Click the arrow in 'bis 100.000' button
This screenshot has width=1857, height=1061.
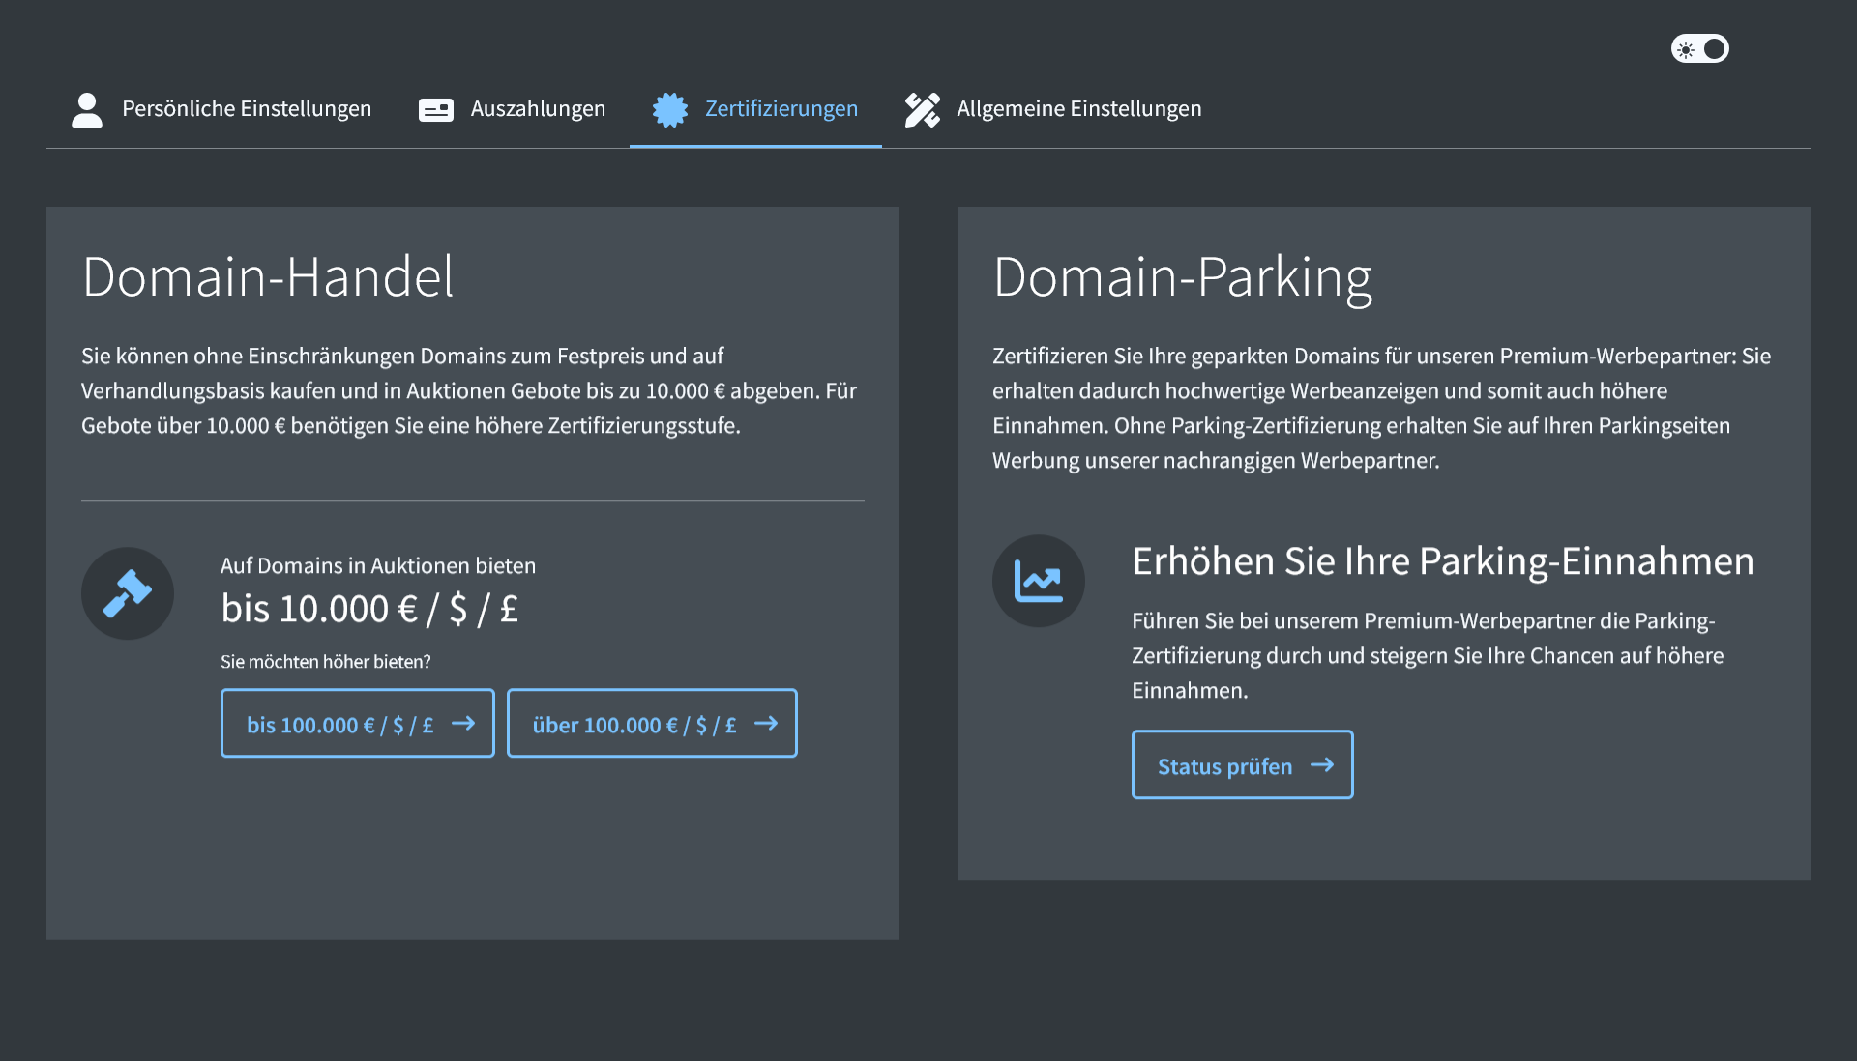[463, 723]
